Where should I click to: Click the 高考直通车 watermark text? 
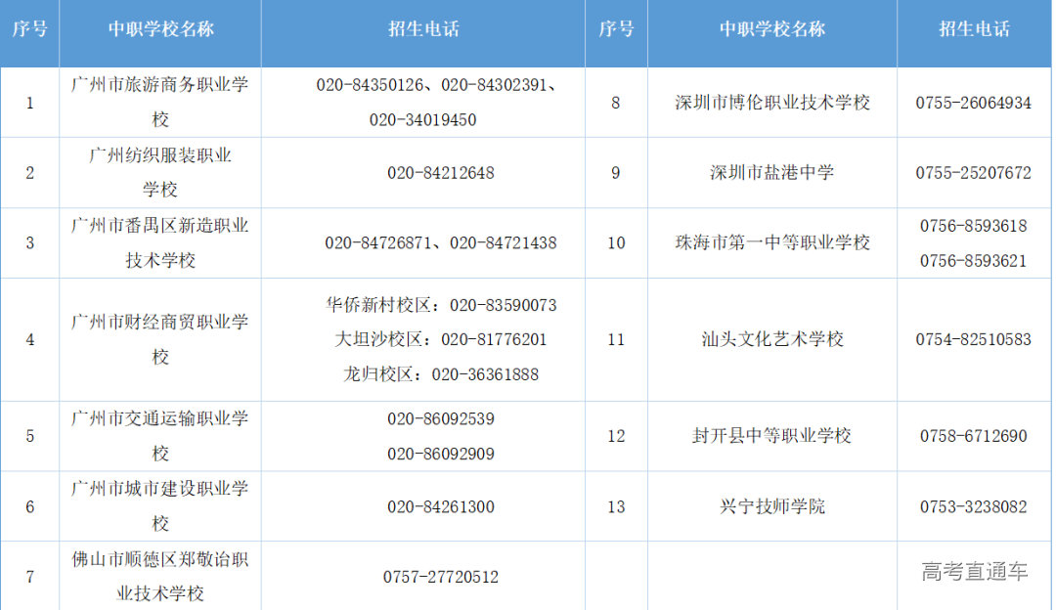point(974,572)
